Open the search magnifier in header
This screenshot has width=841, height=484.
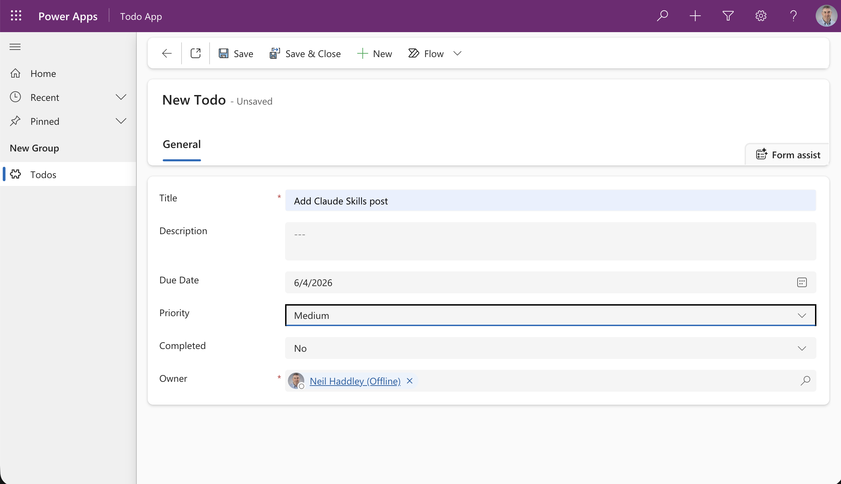(662, 16)
